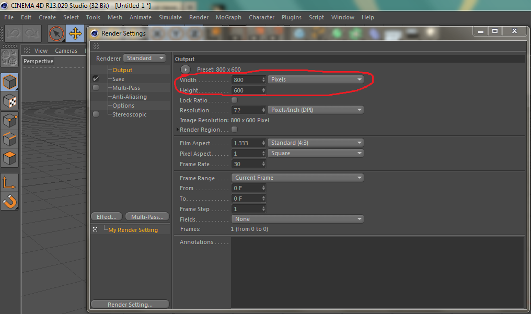Switch to Points mode cube icon
The height and width of the screenshot is (314, 531).
[x=9, y=120]
